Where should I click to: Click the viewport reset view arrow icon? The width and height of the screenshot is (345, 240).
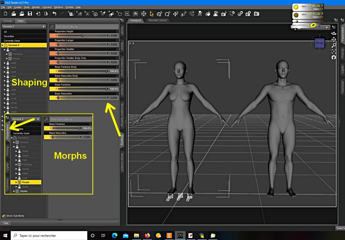click(x=334, y=57)
